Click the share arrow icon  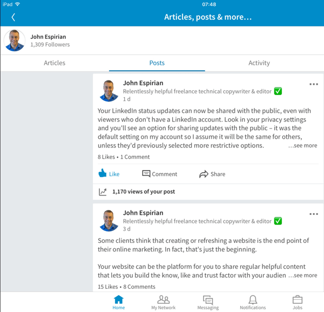[x=204, y=174]
